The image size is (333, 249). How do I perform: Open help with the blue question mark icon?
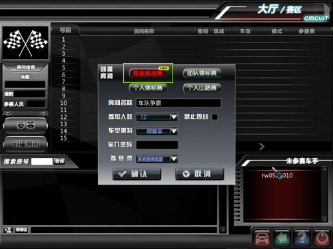tap(302, 238)
